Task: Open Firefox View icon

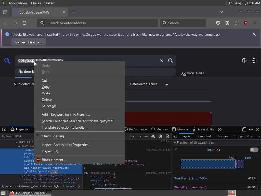Action: coord(5,12)
